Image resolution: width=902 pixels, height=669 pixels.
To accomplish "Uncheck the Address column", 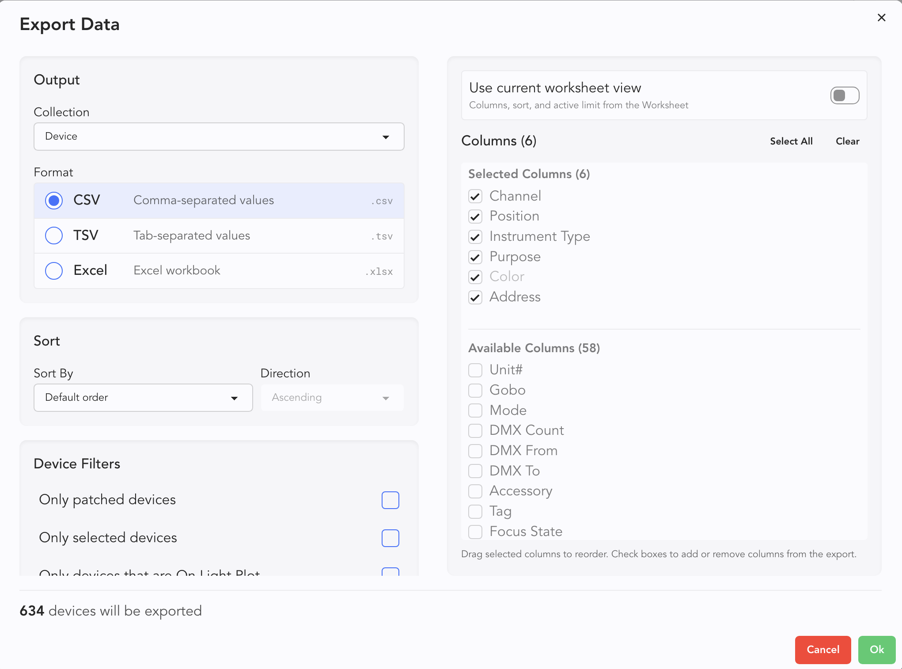I will [x=475, y=297].
